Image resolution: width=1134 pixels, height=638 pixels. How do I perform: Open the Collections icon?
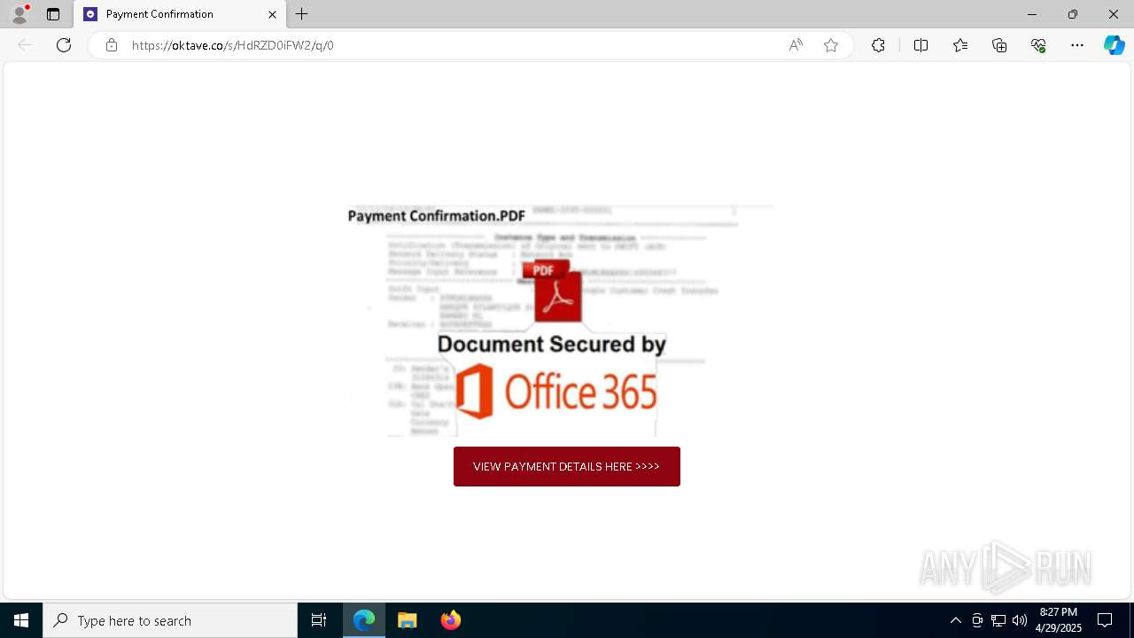pos(999,45)
